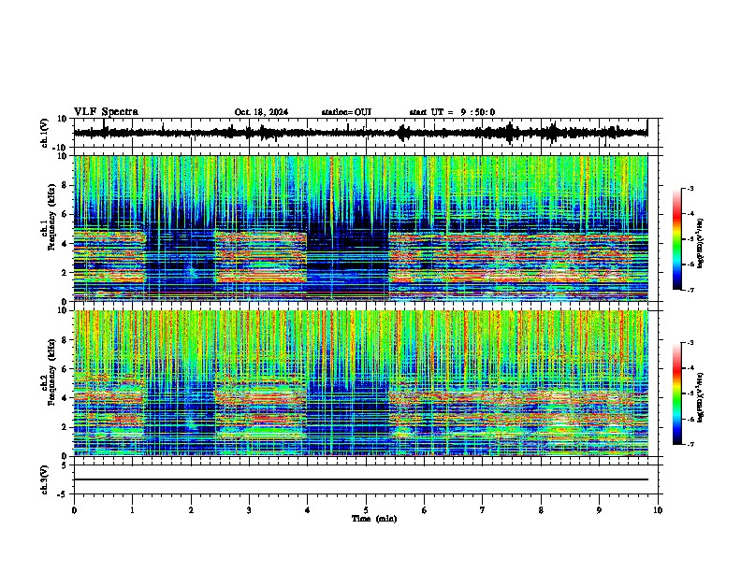Click the ch.1 spectrogram plot
The image size is (741, 572).
360,228
